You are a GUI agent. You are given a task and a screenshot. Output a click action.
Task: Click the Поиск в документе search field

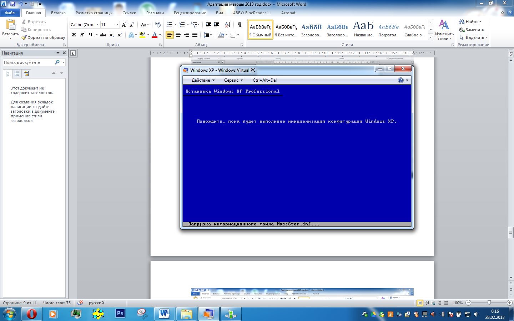click(x=29, y=62)
